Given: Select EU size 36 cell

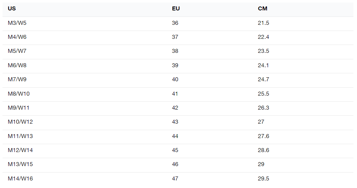Looking at the screenshot, I should click(x=175, y=23).
